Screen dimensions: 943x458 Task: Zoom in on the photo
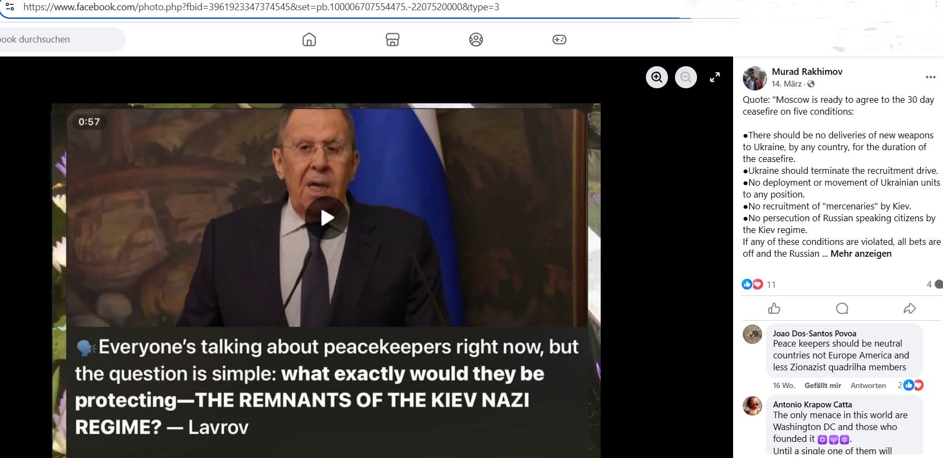pos(657,77)
